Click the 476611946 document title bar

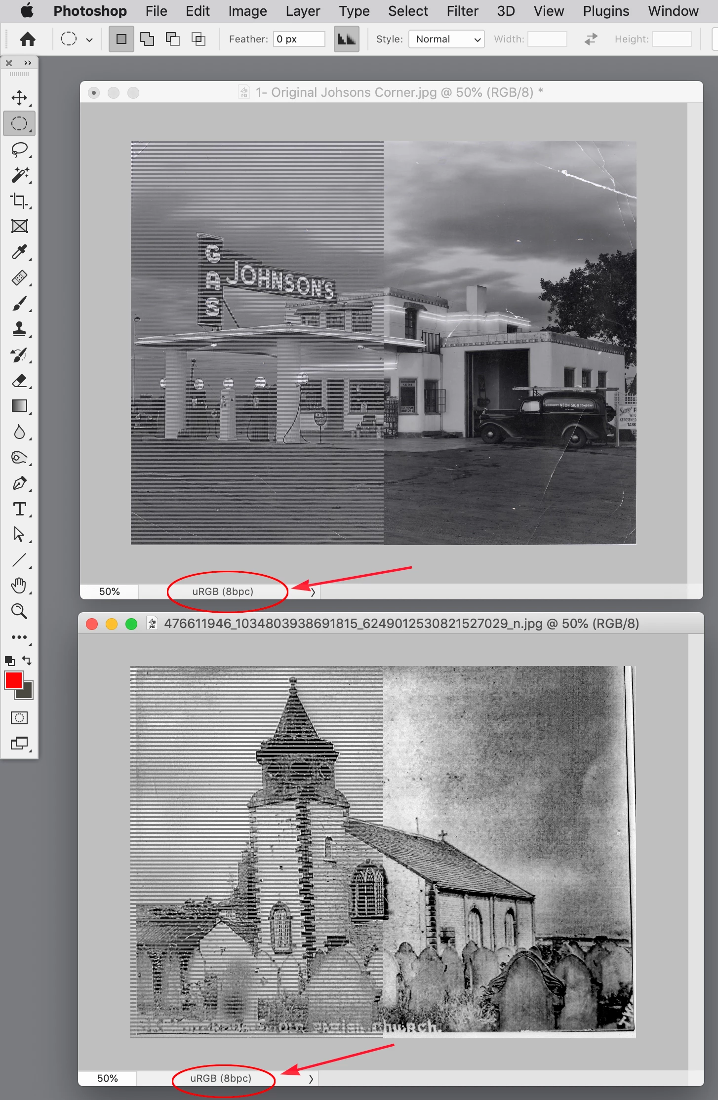391,624
